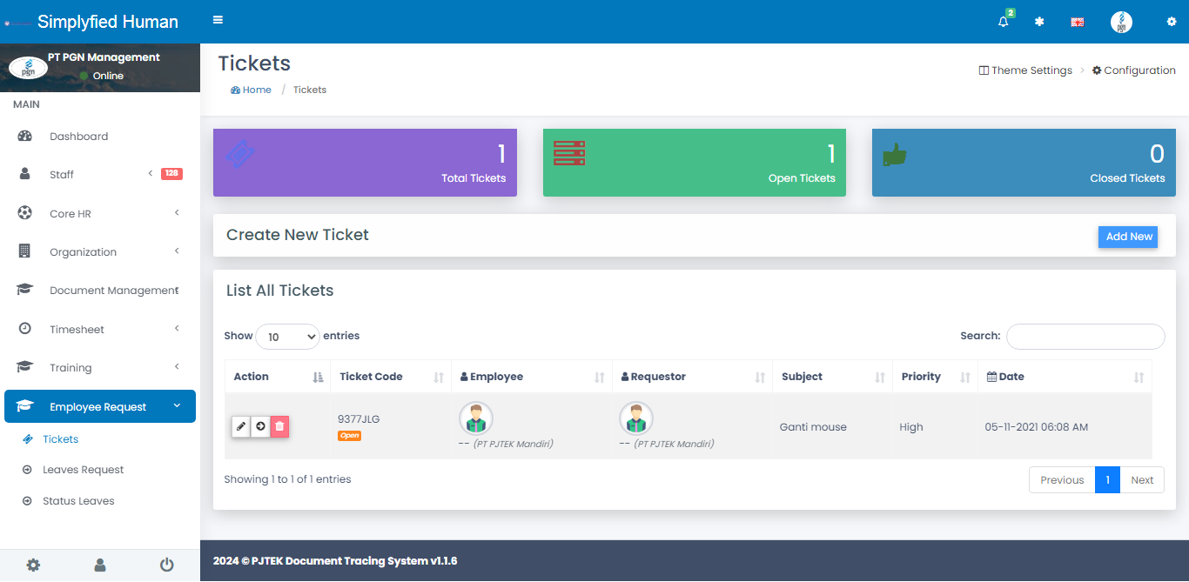
Task: Click the Add New ticket button
Action: click(1128, 237)
